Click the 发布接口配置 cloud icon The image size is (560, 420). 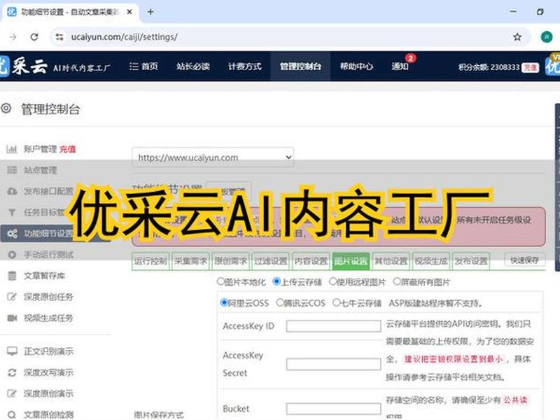coord(12,191)
